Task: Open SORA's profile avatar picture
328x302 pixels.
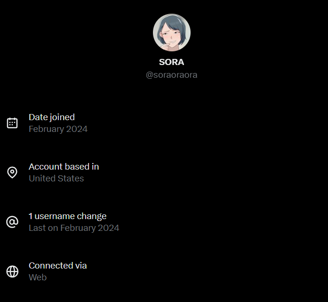Action: coord(171,32)
